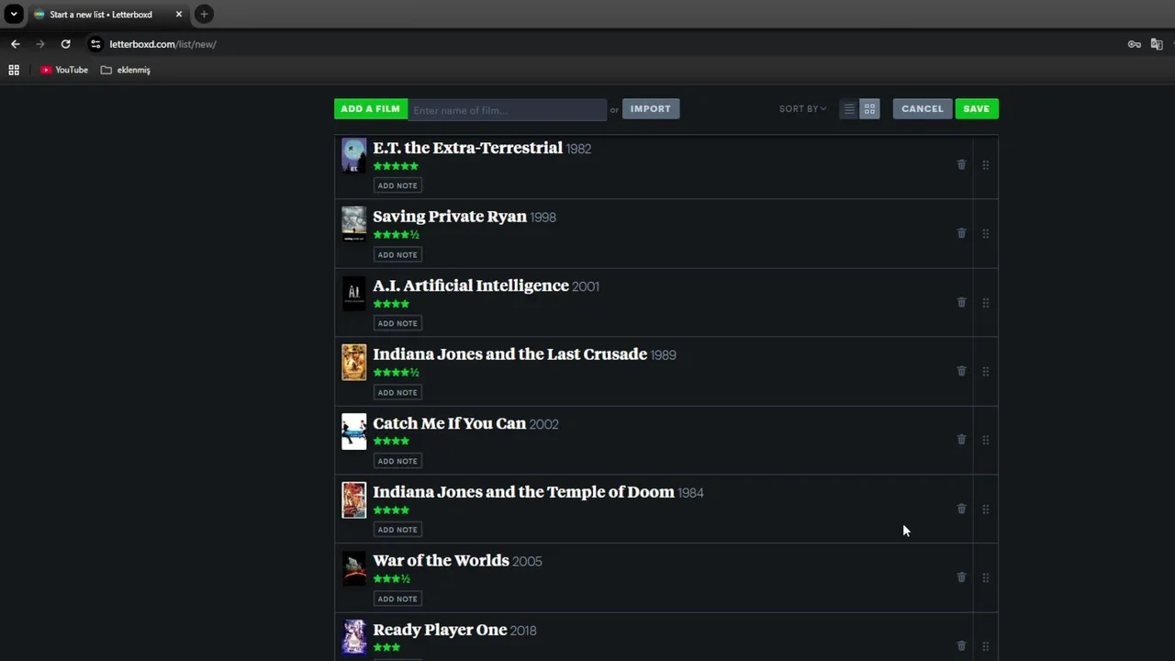Select drag handle of Temple of Doom row
The width and height of the screenshot is (1175, 661).
985,510
